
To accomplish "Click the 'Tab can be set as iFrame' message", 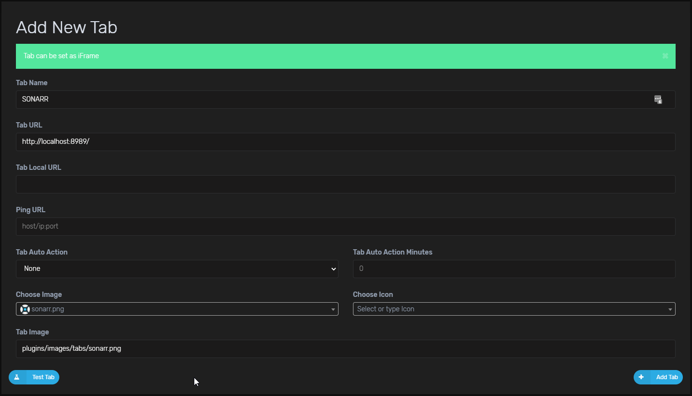I will click(61, 56).
